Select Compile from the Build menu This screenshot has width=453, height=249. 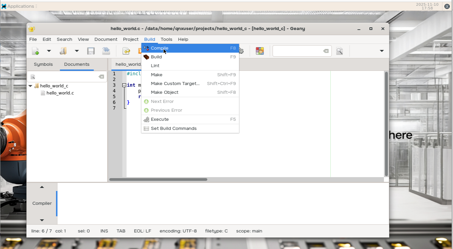pyautogui.click(x=160, y=48)
